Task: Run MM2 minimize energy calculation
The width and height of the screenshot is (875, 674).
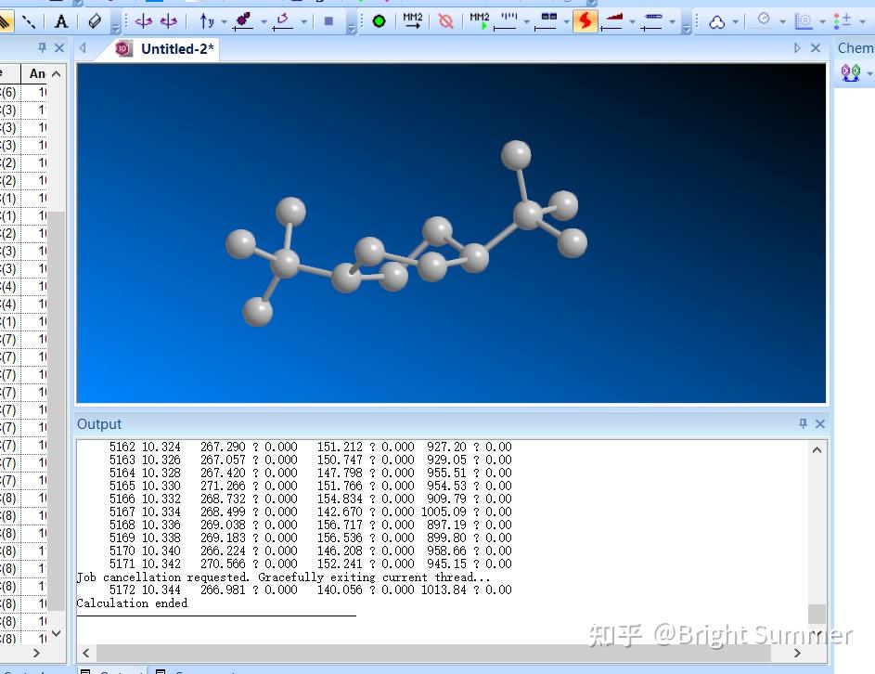Action: point(413,20)
